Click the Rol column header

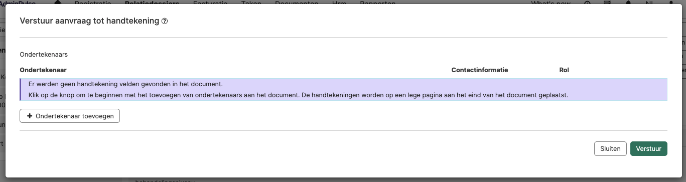point(564,70)
